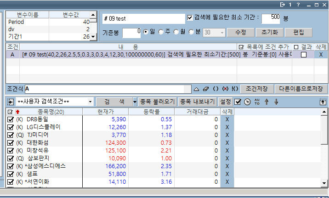Open the minute interval 30 dropdown
Screen dimensions: 329x198
[x=222, y=33]
